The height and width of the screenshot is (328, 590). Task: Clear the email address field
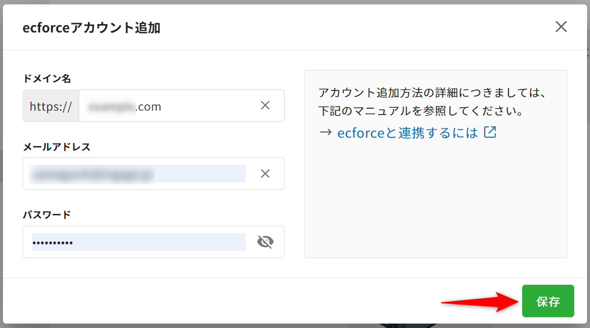tap(265, 173)
